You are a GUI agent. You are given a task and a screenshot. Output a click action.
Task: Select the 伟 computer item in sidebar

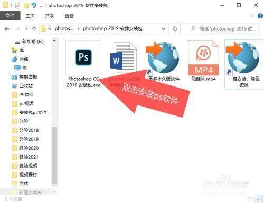(x=21, y=68)
